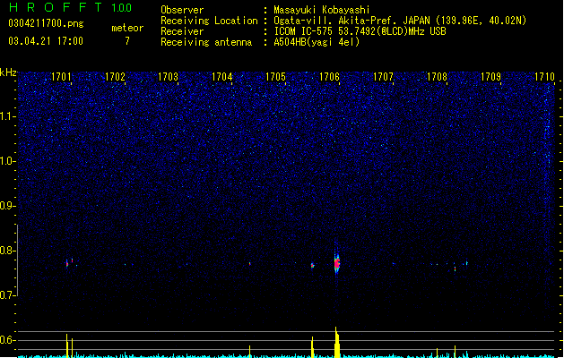Screen dimensions: 564x358
Task: Click the strong meteor echo near 1706
Action: [x=336, y=264]
